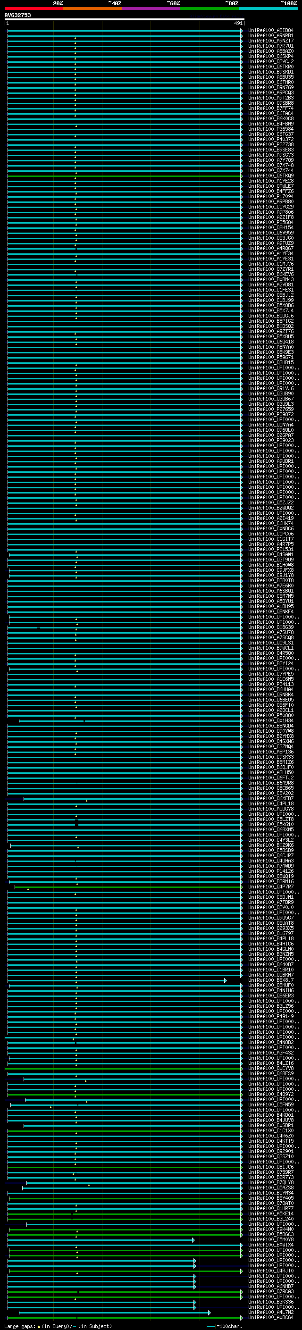Screen dimensions: 302x1330
Task: Open hit UniRef100_A9NZI7
Action: pyautogui.click(x=270, y=41)
